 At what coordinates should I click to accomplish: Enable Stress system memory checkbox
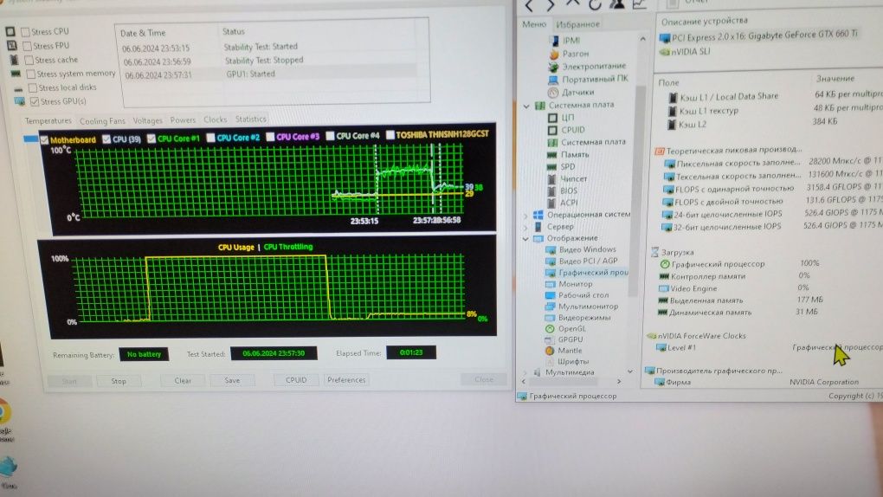pos(31,74)
